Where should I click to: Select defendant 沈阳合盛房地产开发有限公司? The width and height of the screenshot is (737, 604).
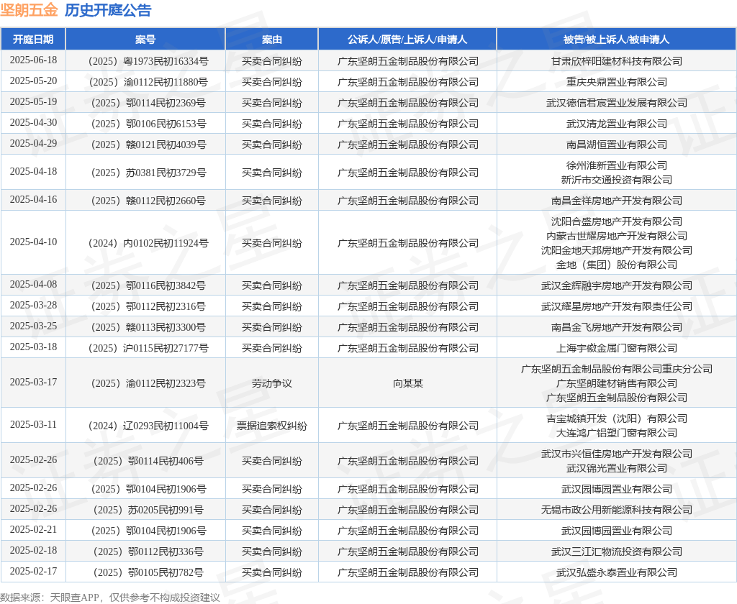617,221
